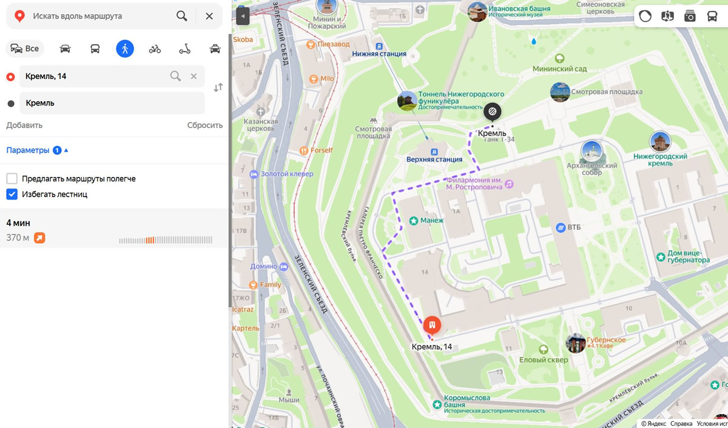Enable 'Предлагать маршруты полегче' checkbox

click(12, 179)
